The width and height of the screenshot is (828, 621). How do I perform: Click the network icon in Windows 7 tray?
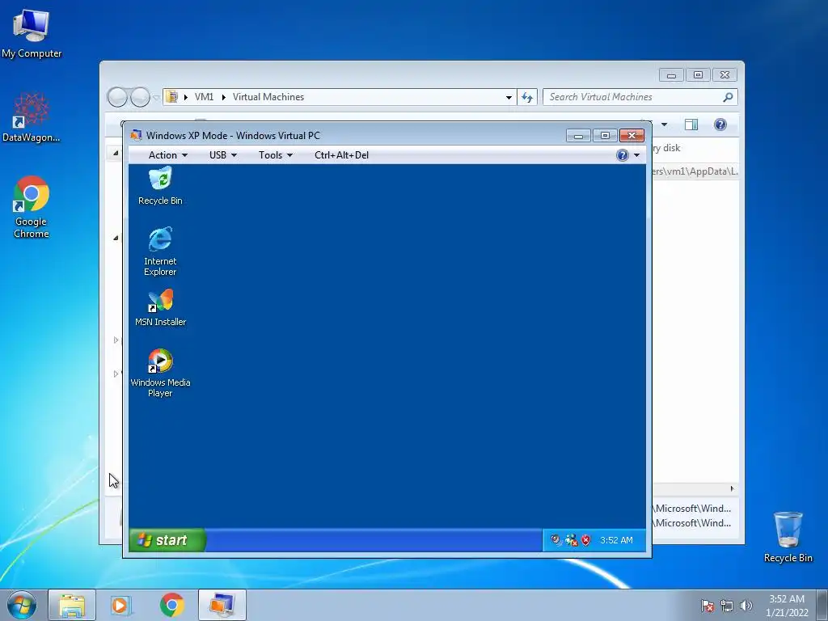pyautogui.click(x=727, y=606)
